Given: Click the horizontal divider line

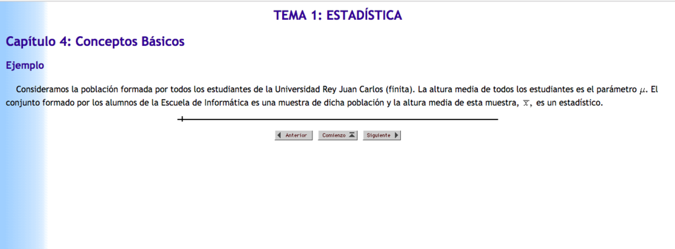Looking at the screenshot, I should pos(338,120).
